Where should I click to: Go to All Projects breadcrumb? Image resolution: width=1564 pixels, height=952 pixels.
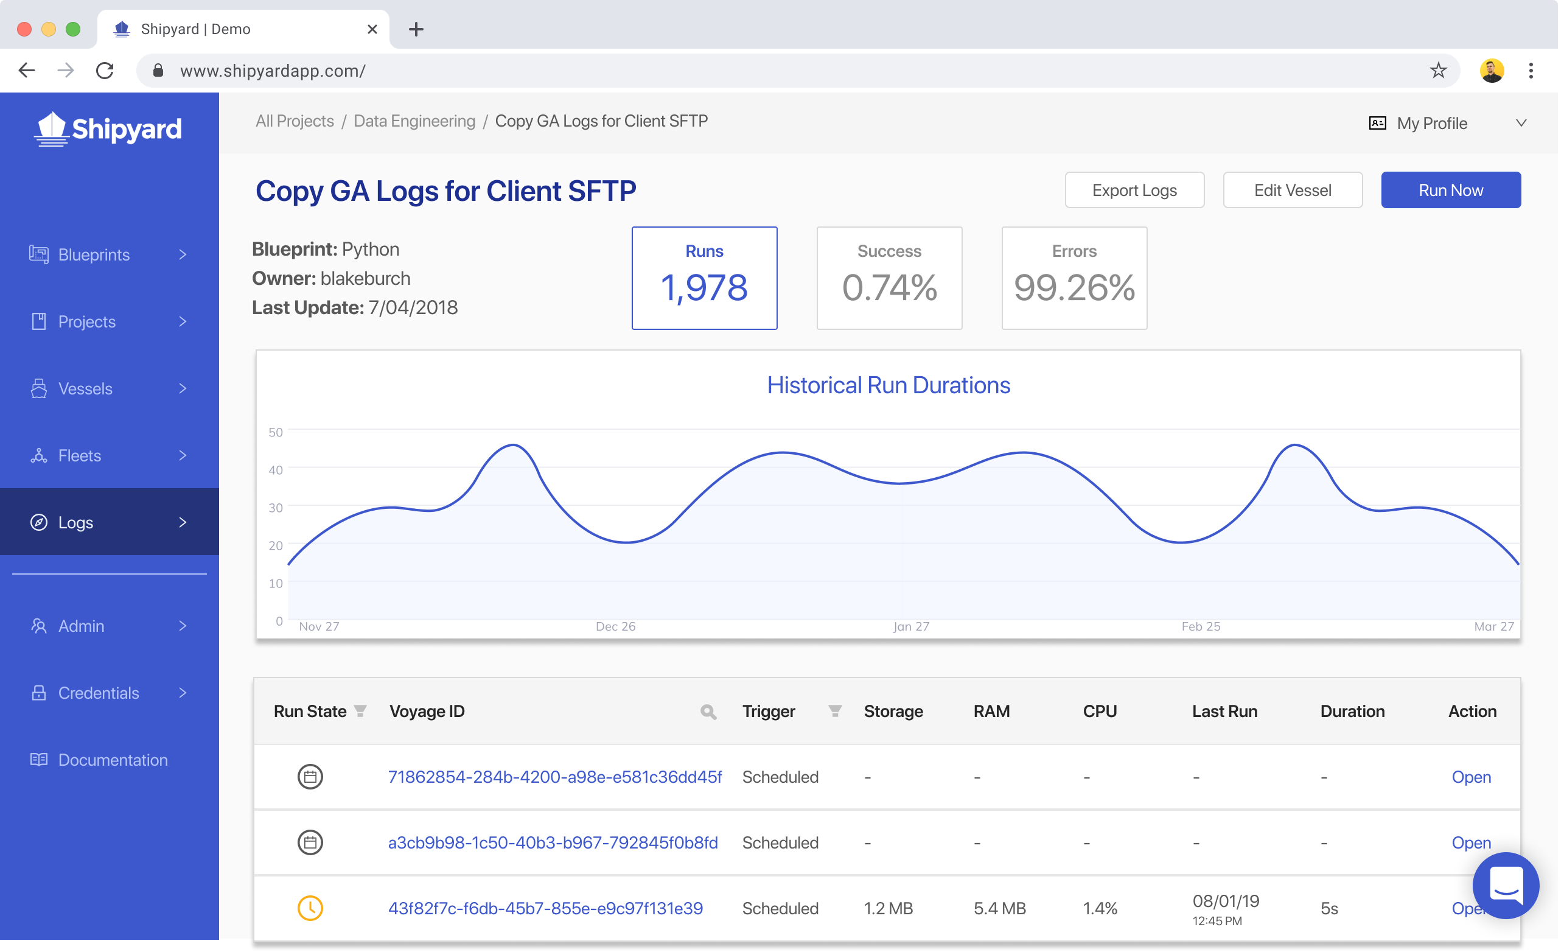pos(295,121)
